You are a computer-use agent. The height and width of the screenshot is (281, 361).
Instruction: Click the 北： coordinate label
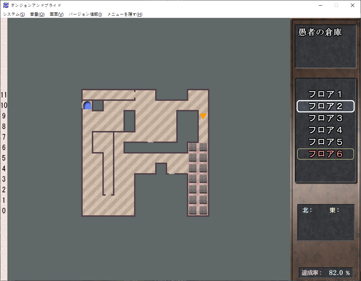(307, 210)
